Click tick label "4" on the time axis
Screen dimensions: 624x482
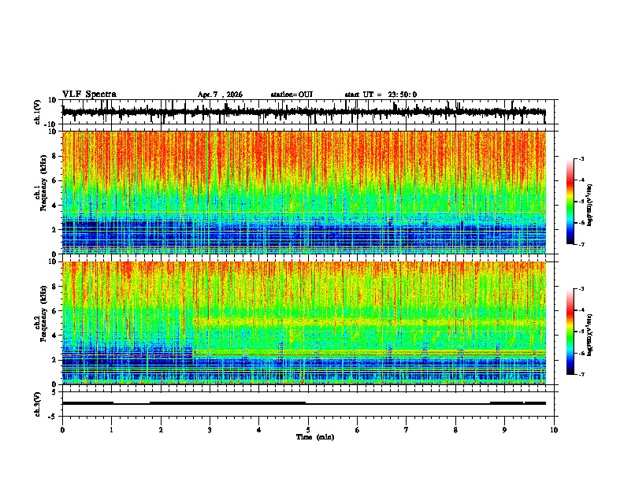[x=259, y=430]
